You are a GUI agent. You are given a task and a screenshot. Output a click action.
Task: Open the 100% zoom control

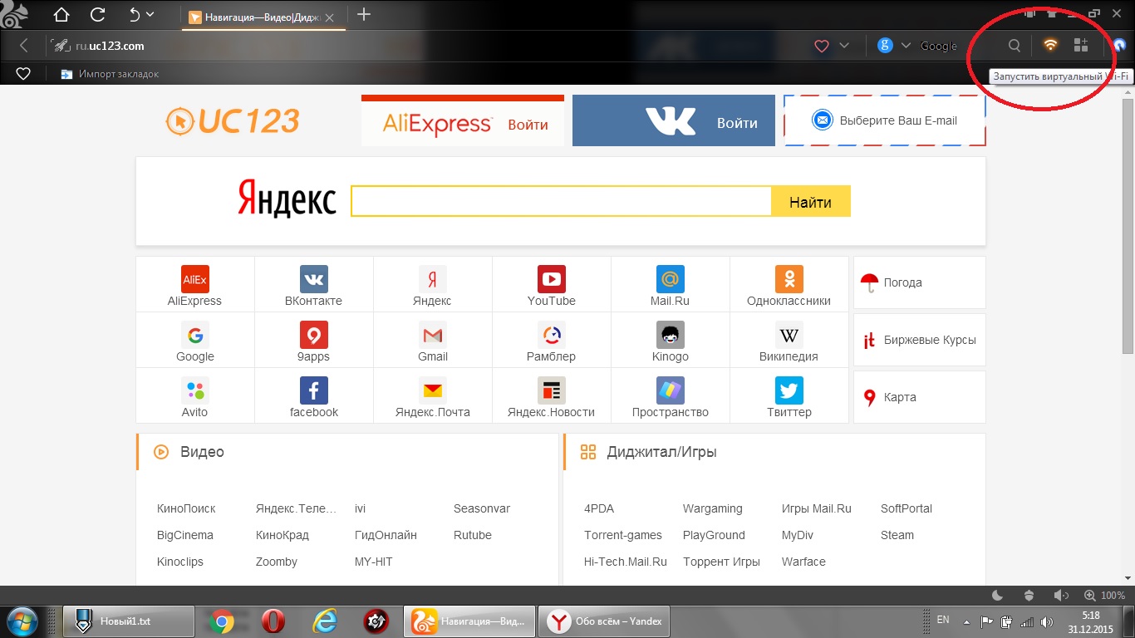coord(1105,595)
